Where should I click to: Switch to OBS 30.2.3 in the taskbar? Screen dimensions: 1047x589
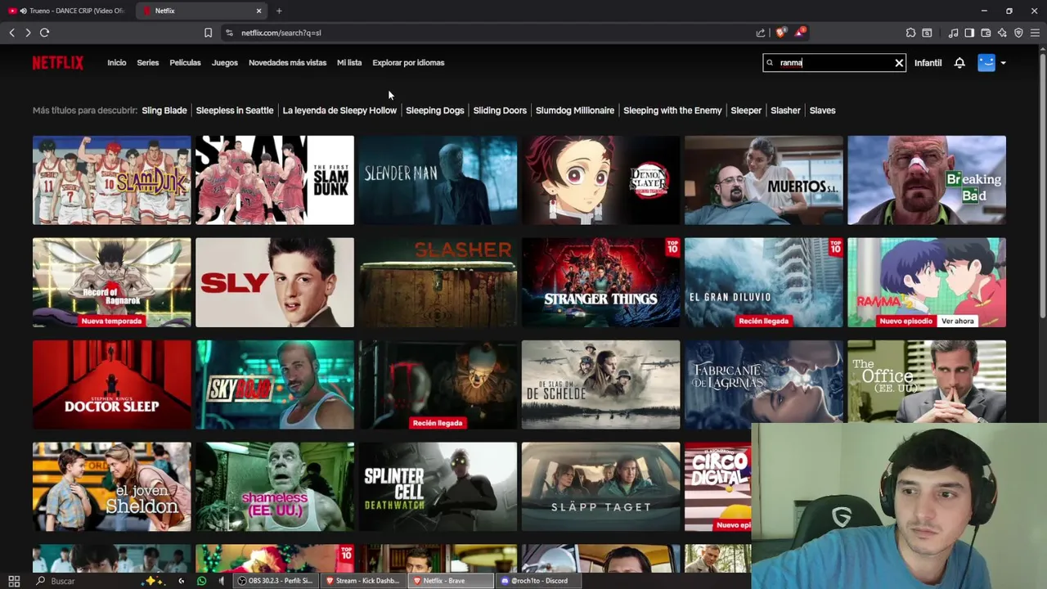(x=275, y=581)
